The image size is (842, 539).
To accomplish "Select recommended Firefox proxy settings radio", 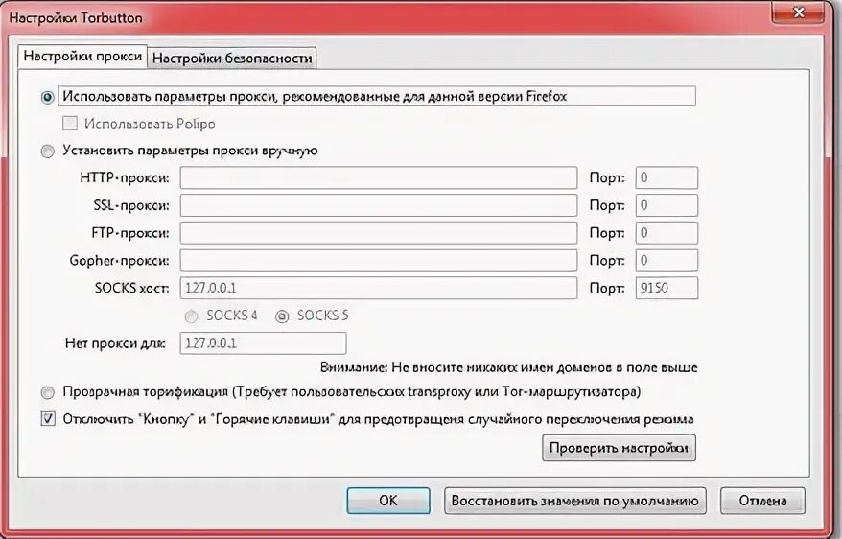I will pos(48,97).
